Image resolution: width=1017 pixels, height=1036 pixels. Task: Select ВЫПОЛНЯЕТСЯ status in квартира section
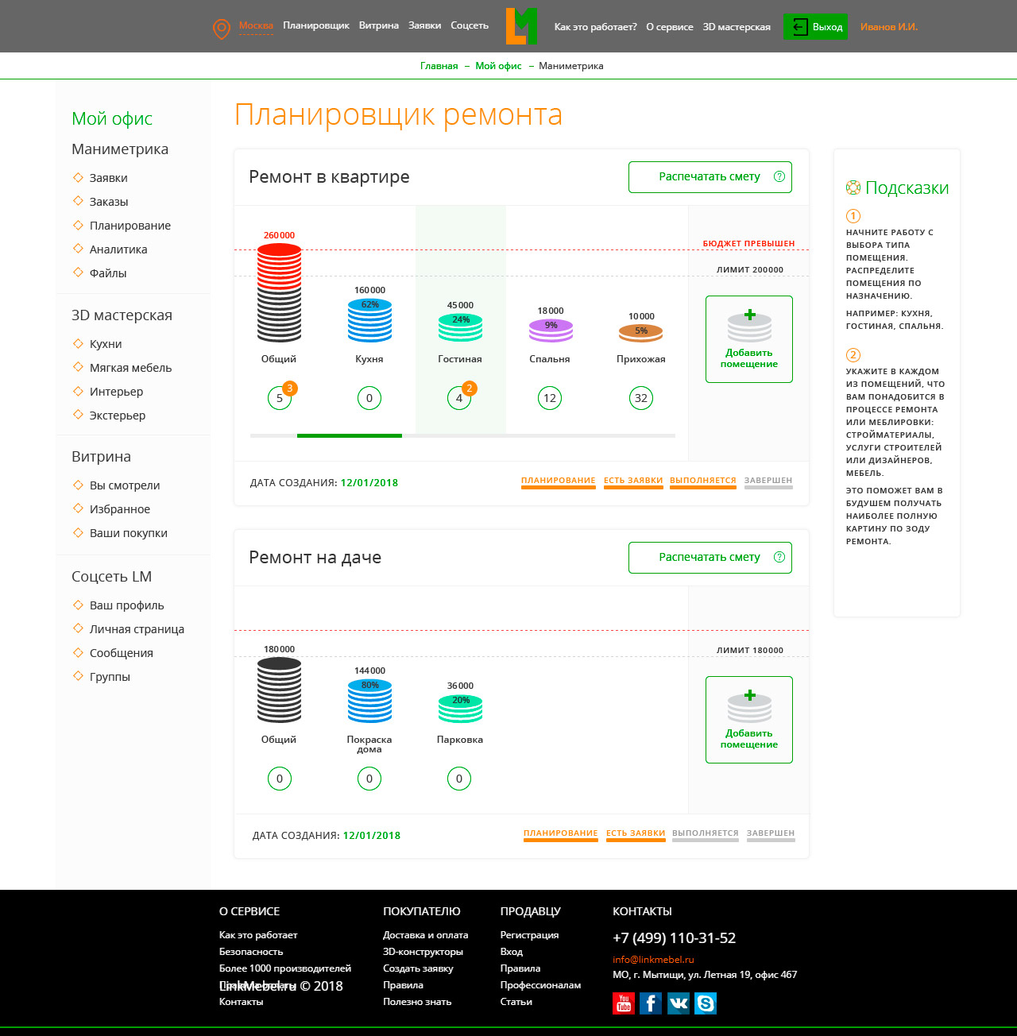coord(703,481)
